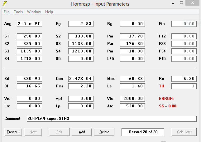Click the Lrc input field
This screenshot has height=142, width=201.
[x=29, y=106]
